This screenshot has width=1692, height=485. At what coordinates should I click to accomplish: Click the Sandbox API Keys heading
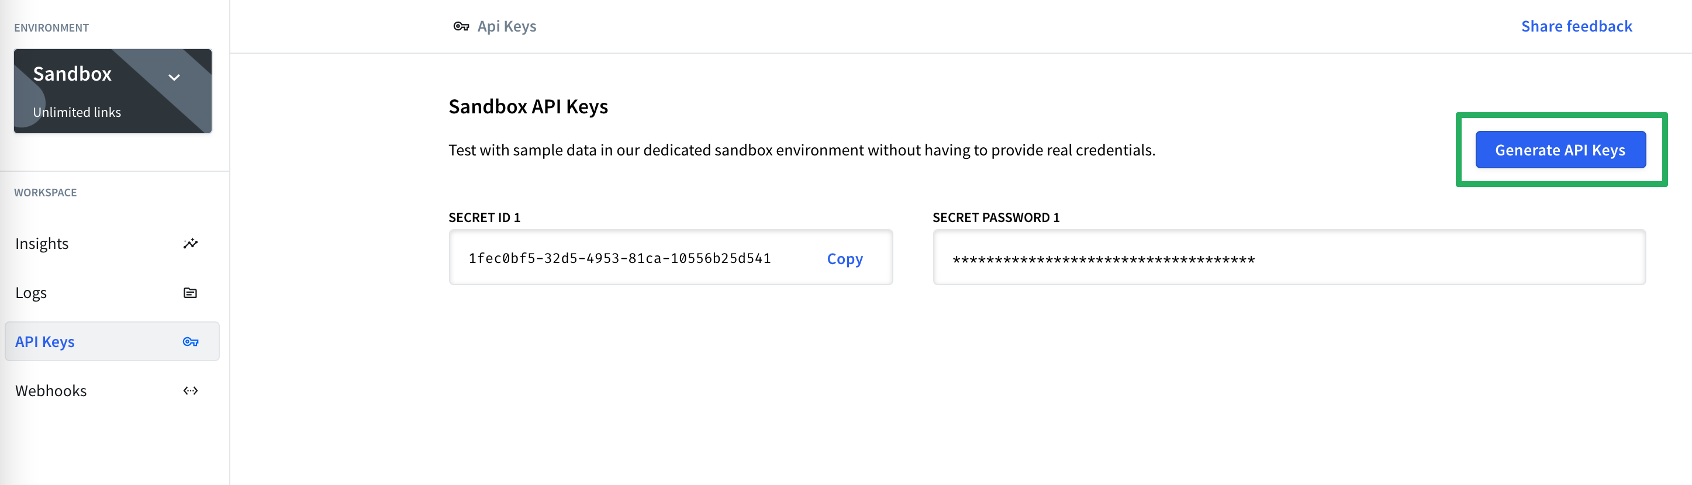528,106
